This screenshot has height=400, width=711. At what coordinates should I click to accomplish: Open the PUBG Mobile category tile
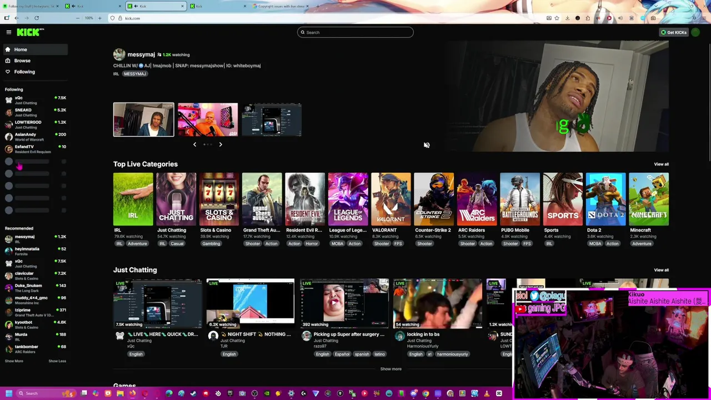(x=520, y=199)
